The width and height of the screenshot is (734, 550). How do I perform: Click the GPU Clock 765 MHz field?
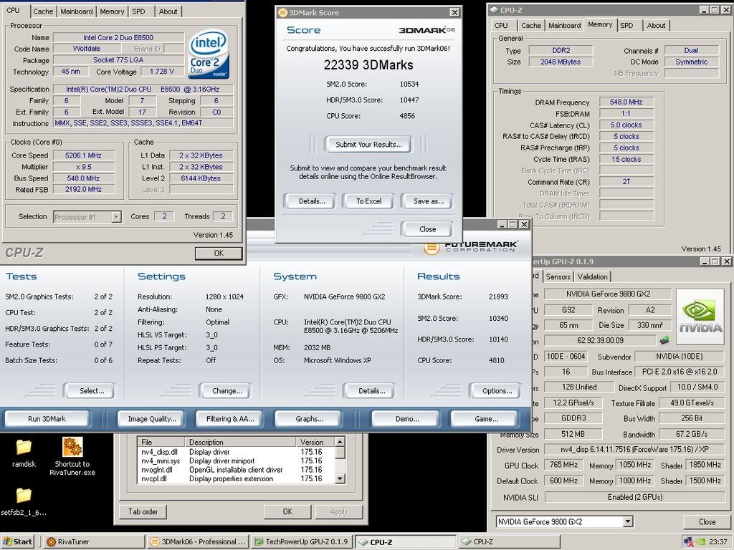coord(563,465)
